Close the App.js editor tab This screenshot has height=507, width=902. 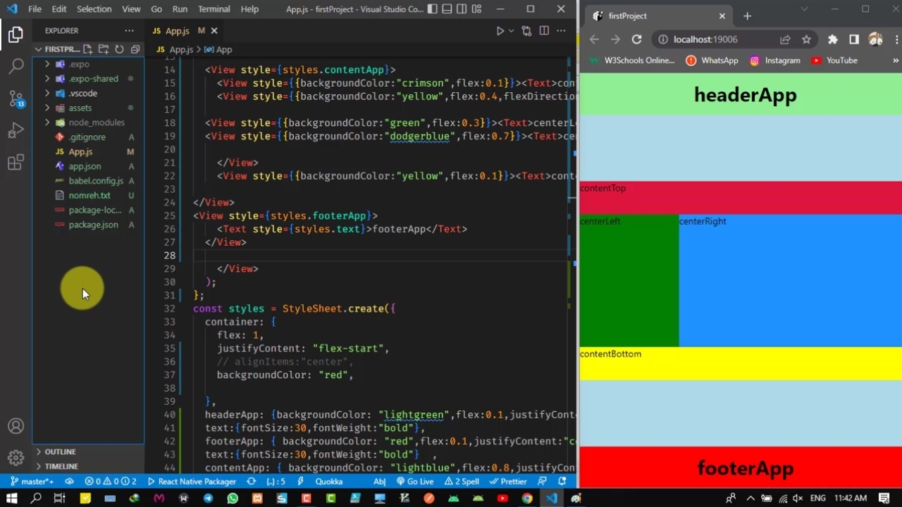[214, 31]
